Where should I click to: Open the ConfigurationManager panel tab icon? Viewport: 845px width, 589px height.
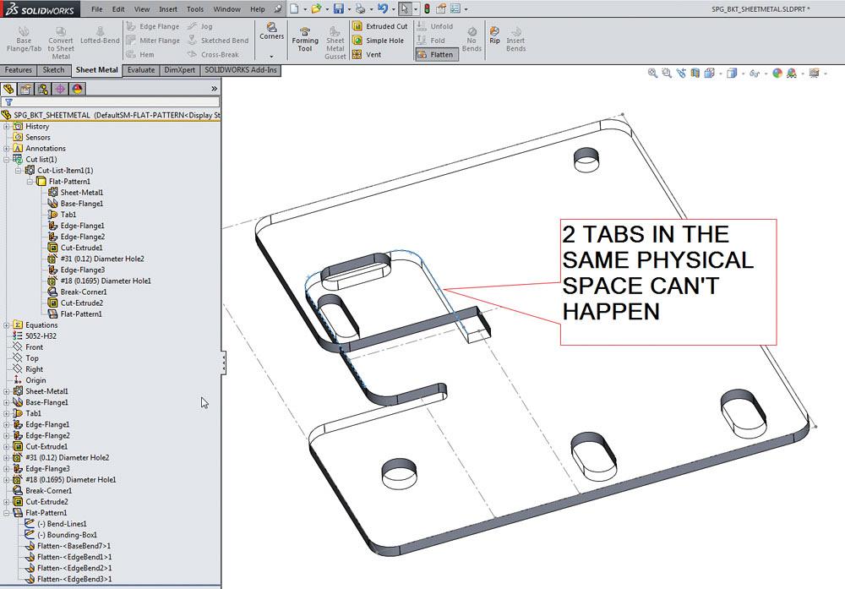(x=43, y=89)
